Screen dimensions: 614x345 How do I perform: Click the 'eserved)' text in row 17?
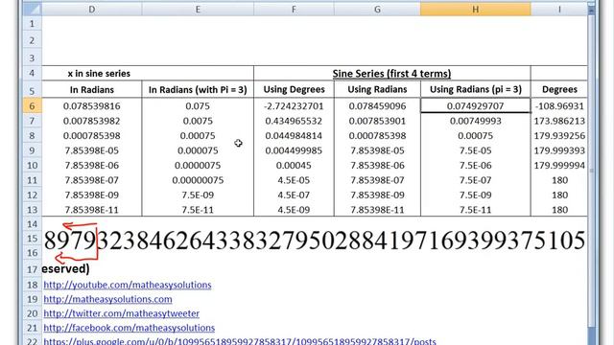click(65, 269)
